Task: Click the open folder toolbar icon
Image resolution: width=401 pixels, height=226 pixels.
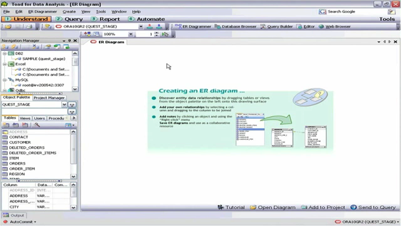Action: [8, 26]
